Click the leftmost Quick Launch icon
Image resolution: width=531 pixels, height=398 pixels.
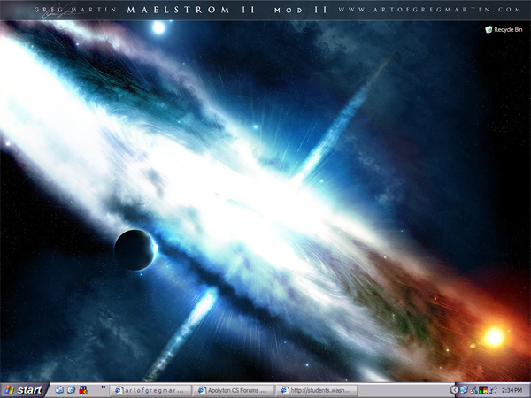[59, 389]
